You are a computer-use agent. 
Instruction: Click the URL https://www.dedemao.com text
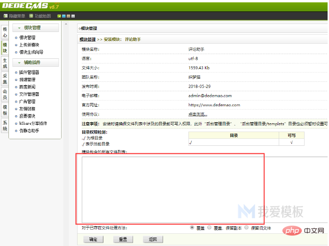(x=214, y=105)
